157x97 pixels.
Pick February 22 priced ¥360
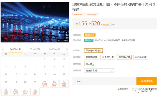45,84
